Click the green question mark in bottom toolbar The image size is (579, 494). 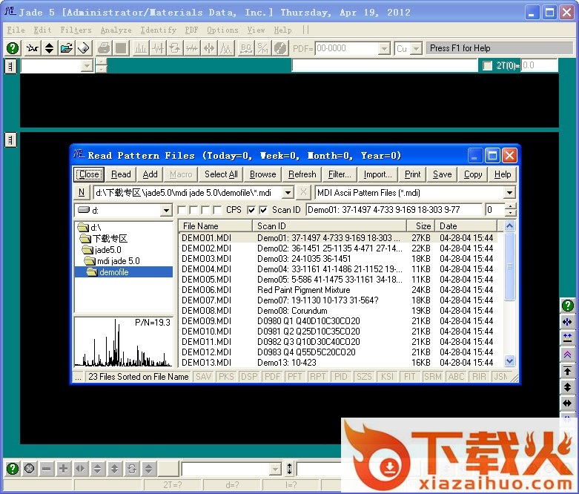coord(13,469)
